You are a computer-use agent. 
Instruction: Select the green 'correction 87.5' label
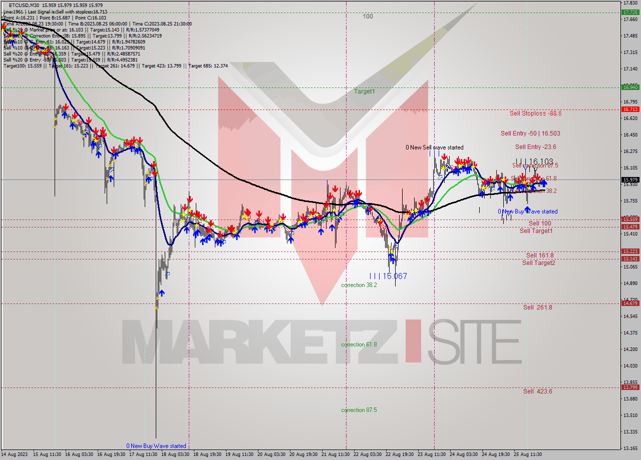pos(359,410)
